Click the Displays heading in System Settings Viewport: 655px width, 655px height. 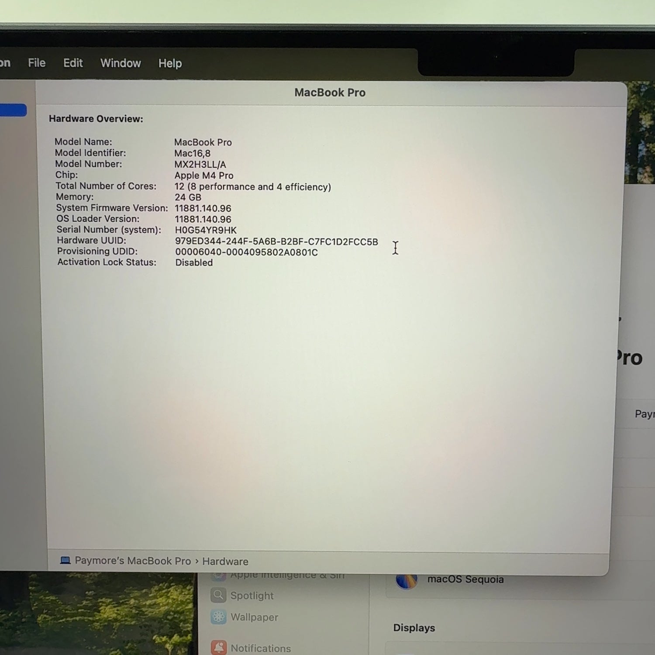pos(414,628)
